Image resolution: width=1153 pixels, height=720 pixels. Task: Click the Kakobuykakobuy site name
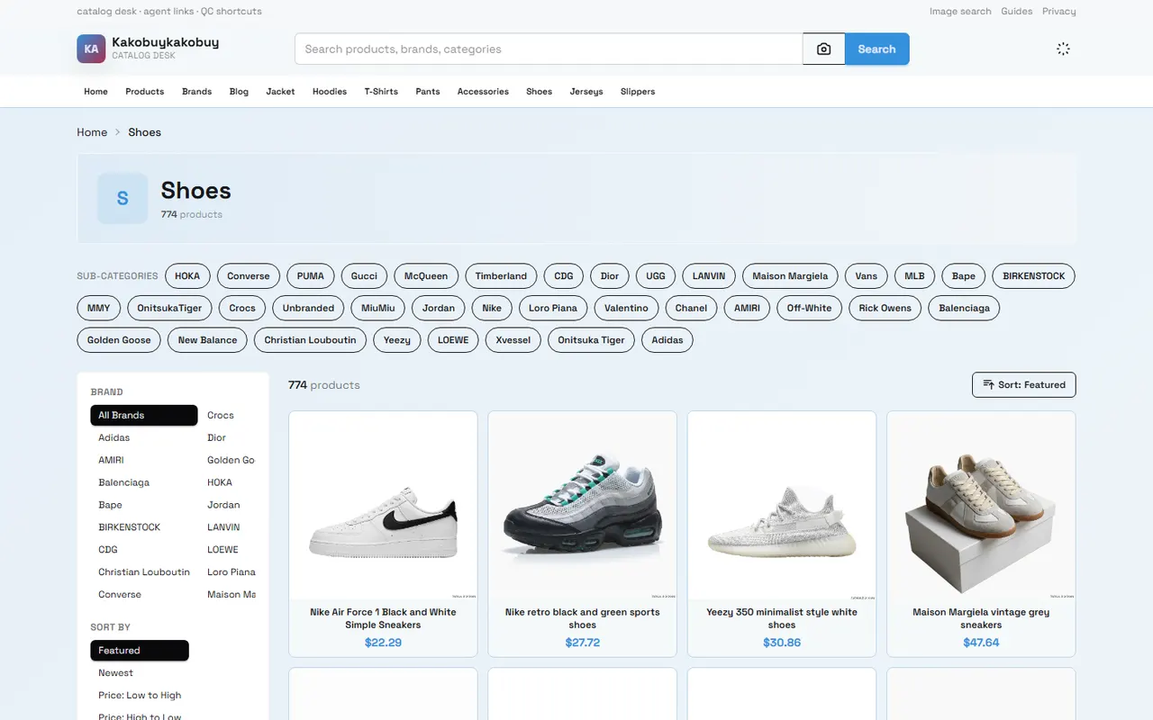tap(165, 42)
